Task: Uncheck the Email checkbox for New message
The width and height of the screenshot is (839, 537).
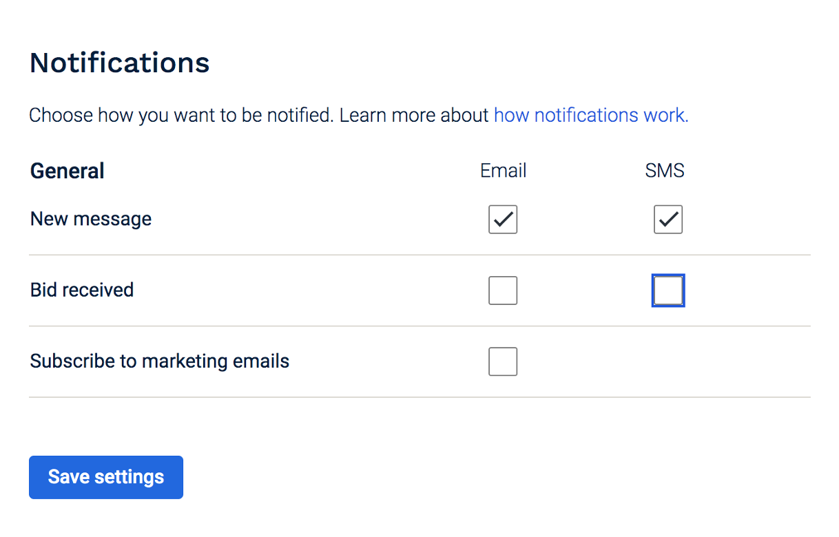Action: [503, 219]
